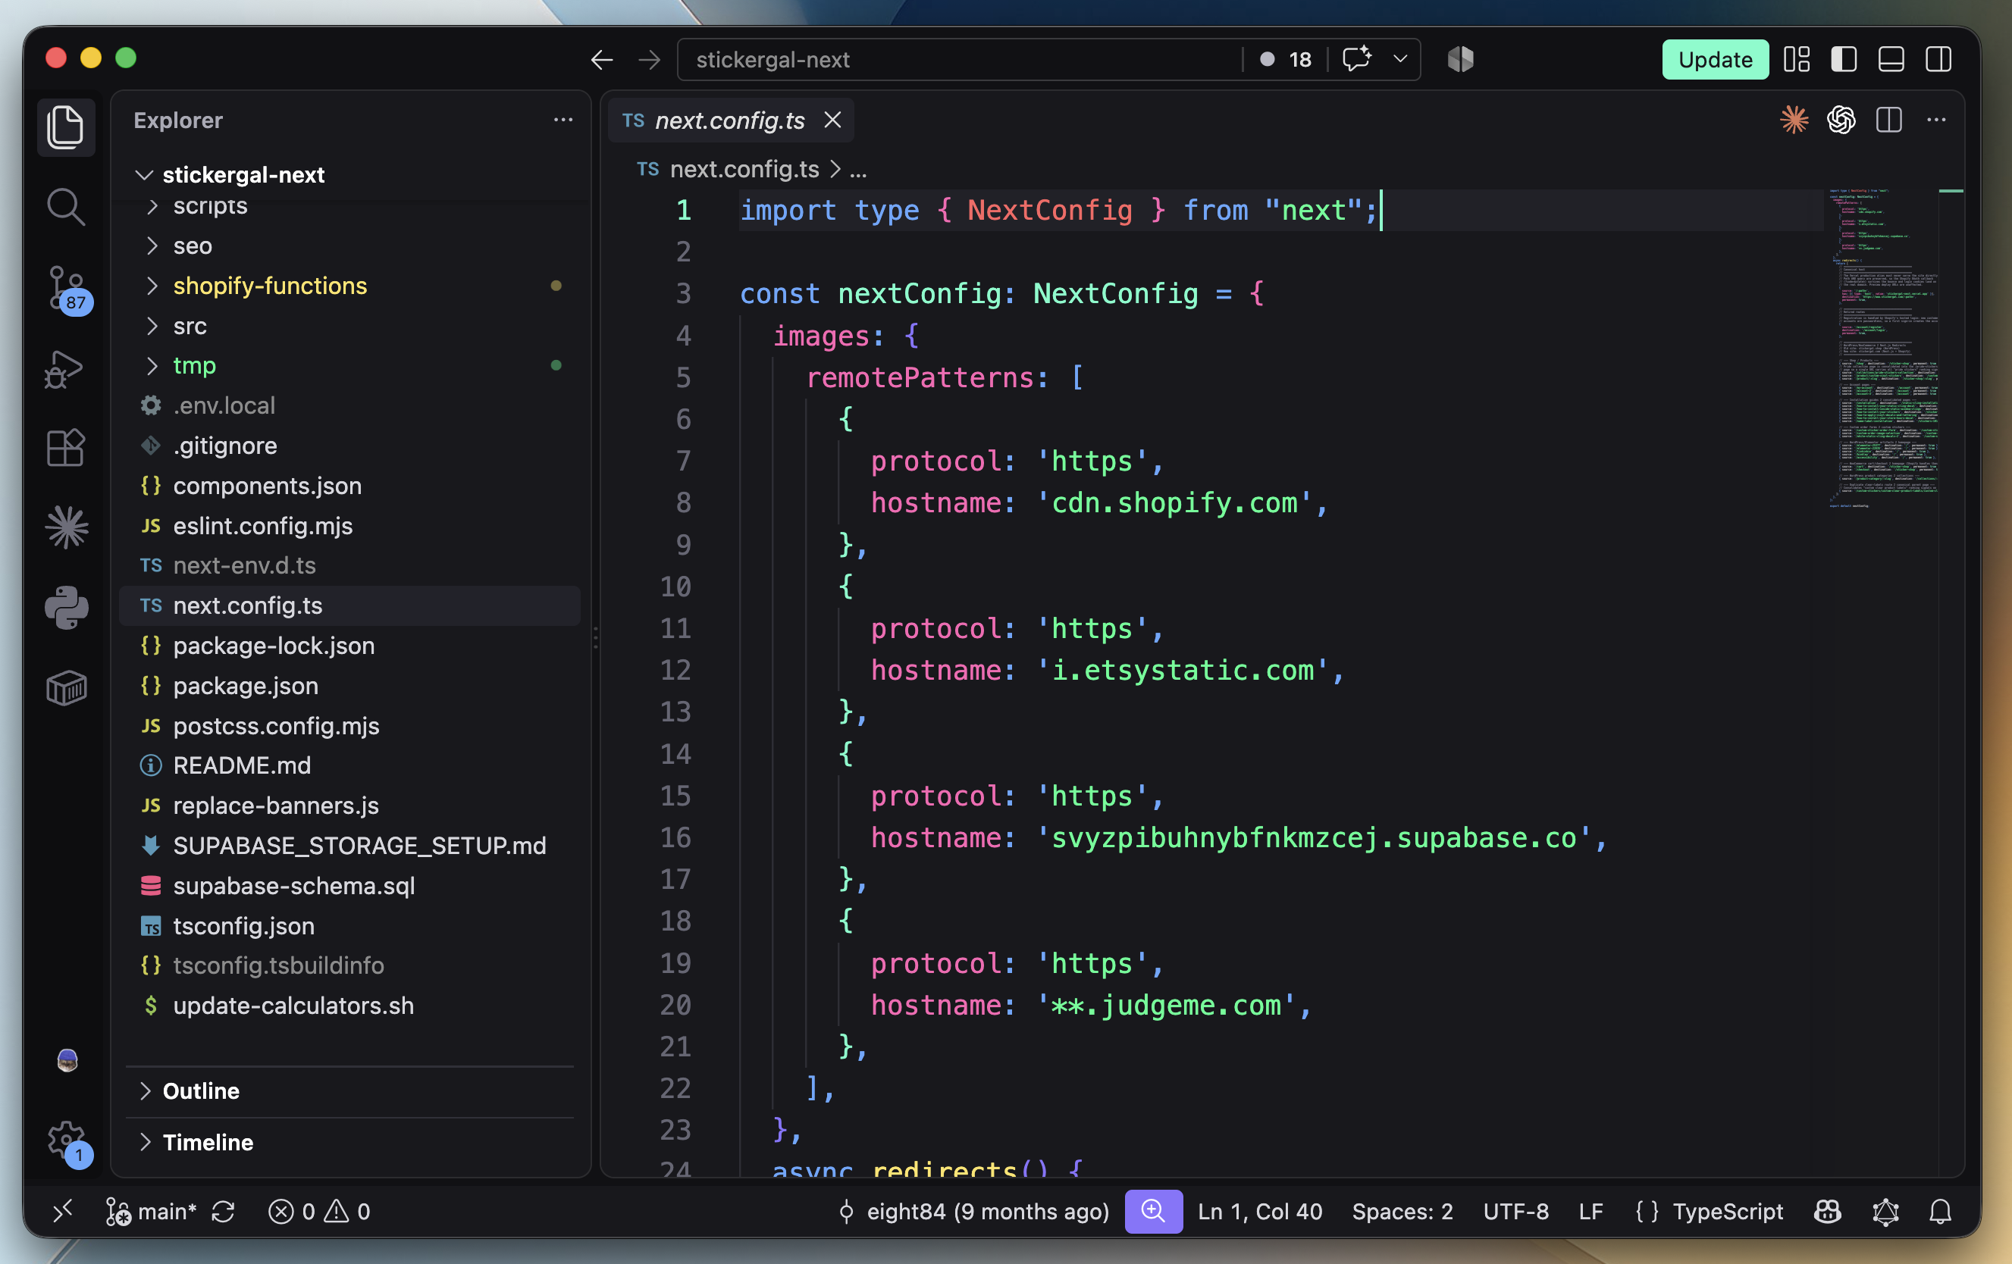The image size is (2012, 1264).
Task: Open the Run and Debug view
Action: point(65,368)
